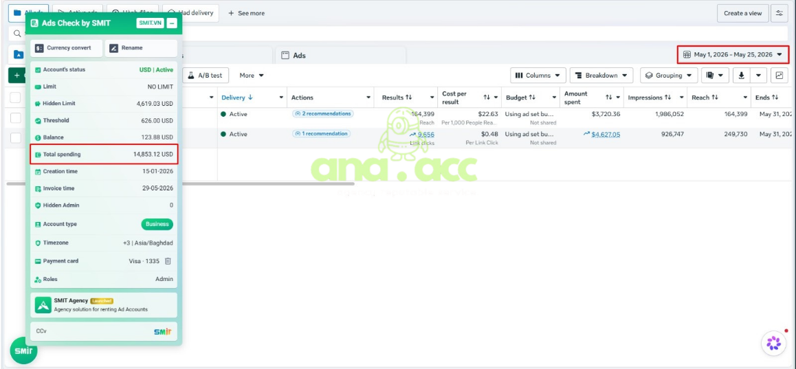Open the 9,656 link clicks result
Viewport: 796px width, 369px height.
426,135
